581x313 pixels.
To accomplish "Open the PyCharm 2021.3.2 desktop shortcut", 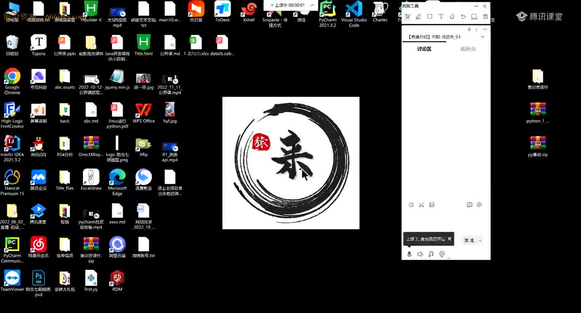I will pyautogui.click(x=328, y=14).
